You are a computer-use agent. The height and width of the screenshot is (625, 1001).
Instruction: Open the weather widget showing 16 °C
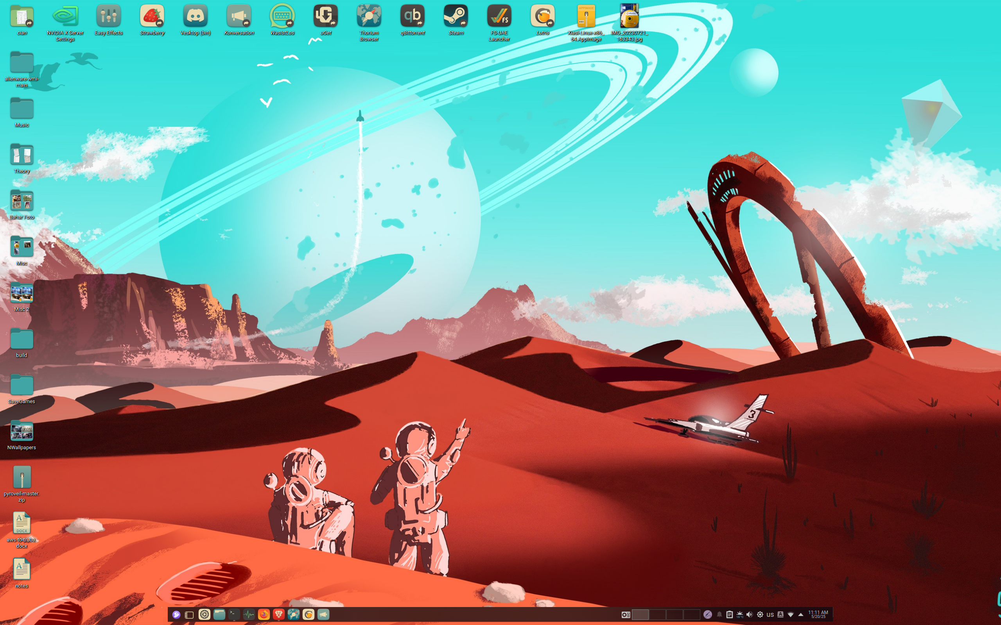pos(740,615)
